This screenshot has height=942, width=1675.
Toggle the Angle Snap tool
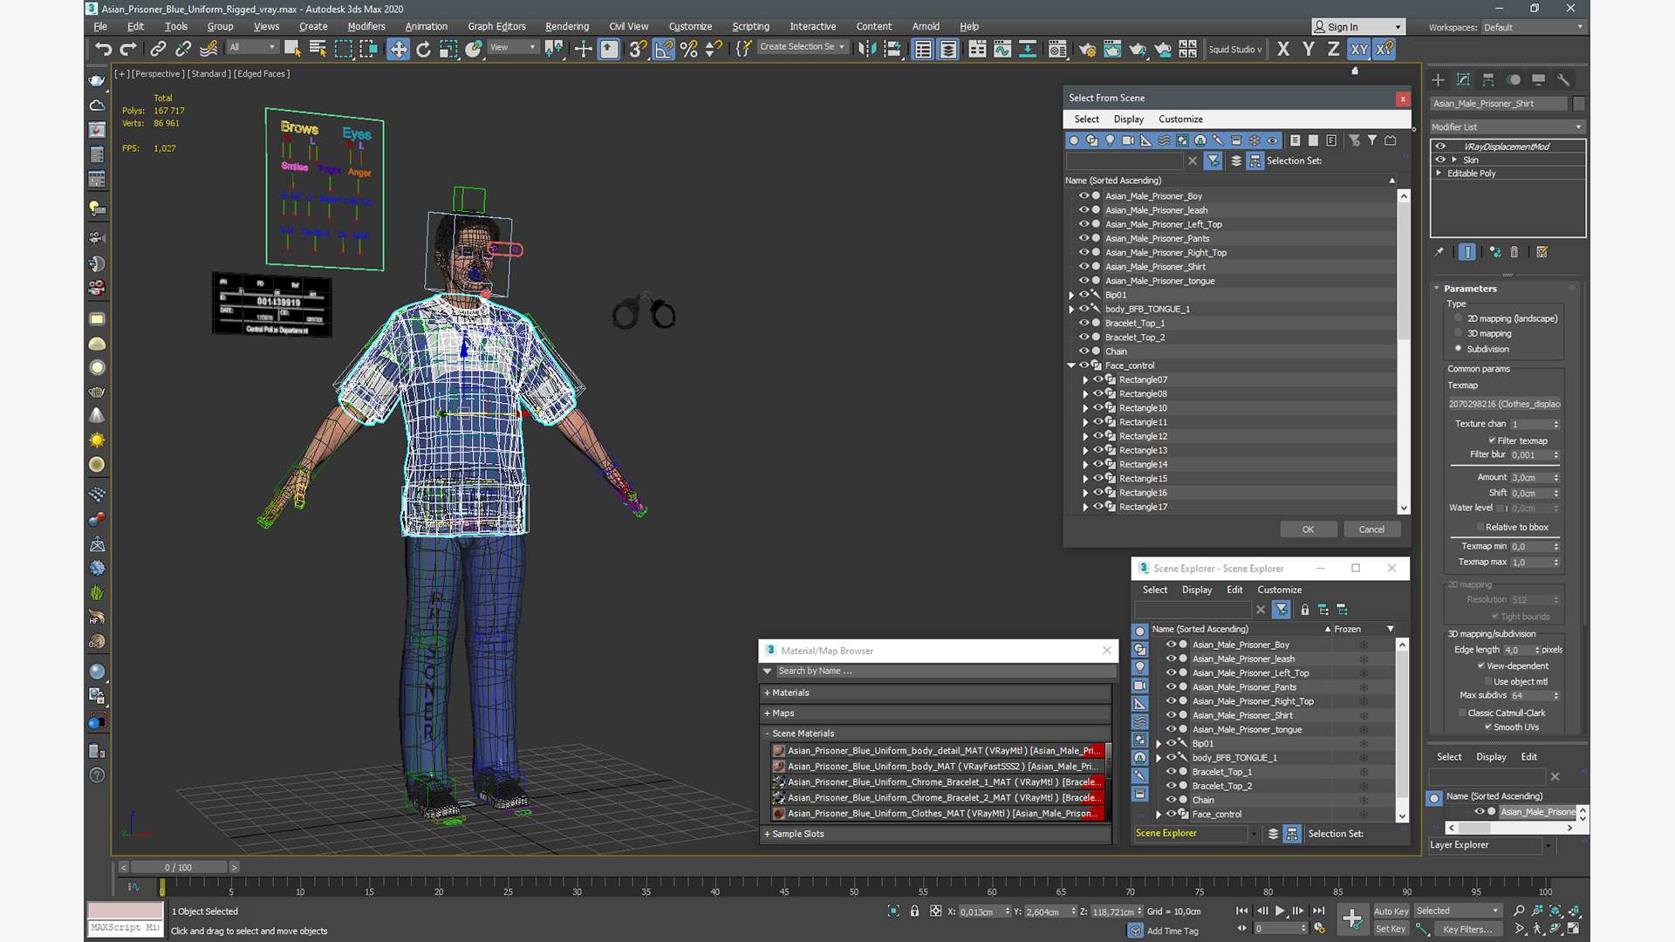click(664, 49)
